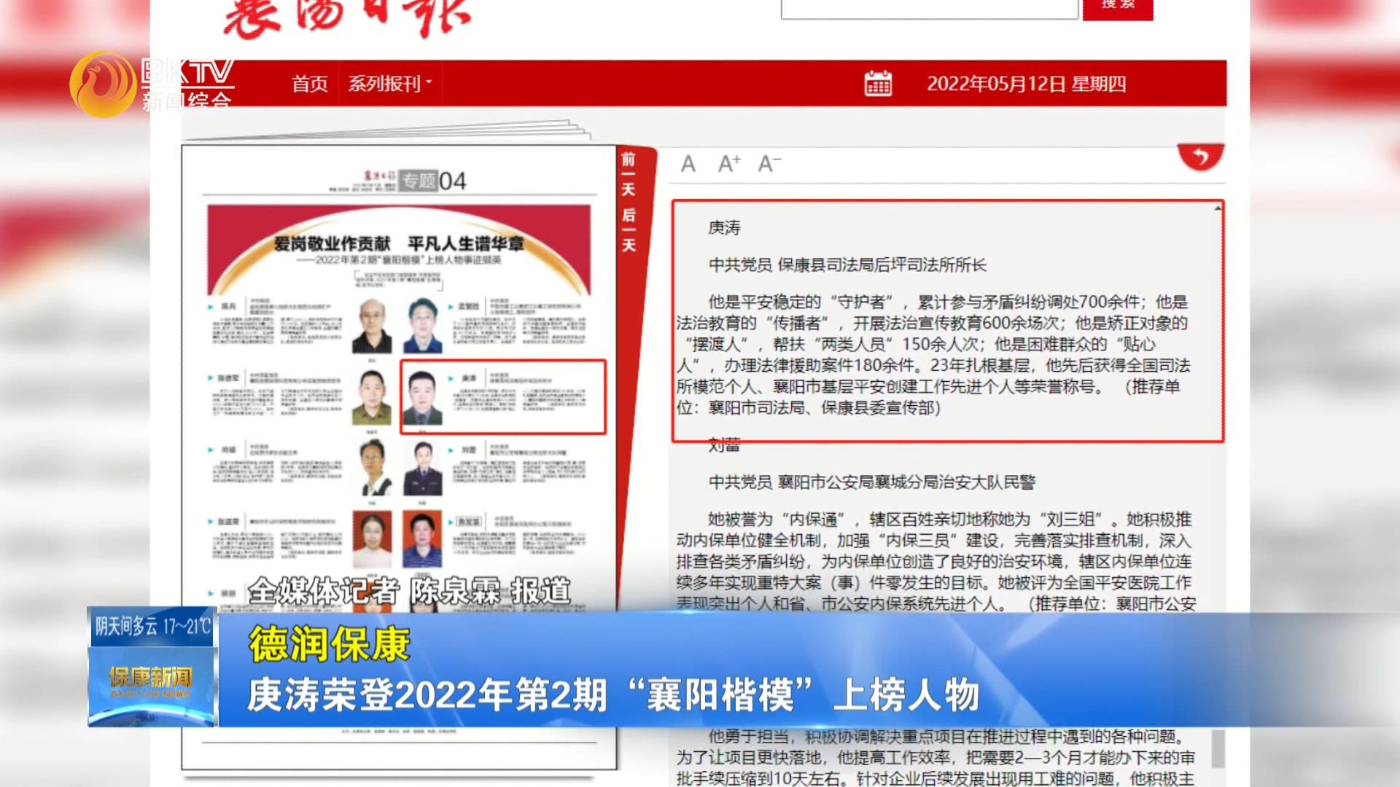Click the search input field

pos(929,9)
